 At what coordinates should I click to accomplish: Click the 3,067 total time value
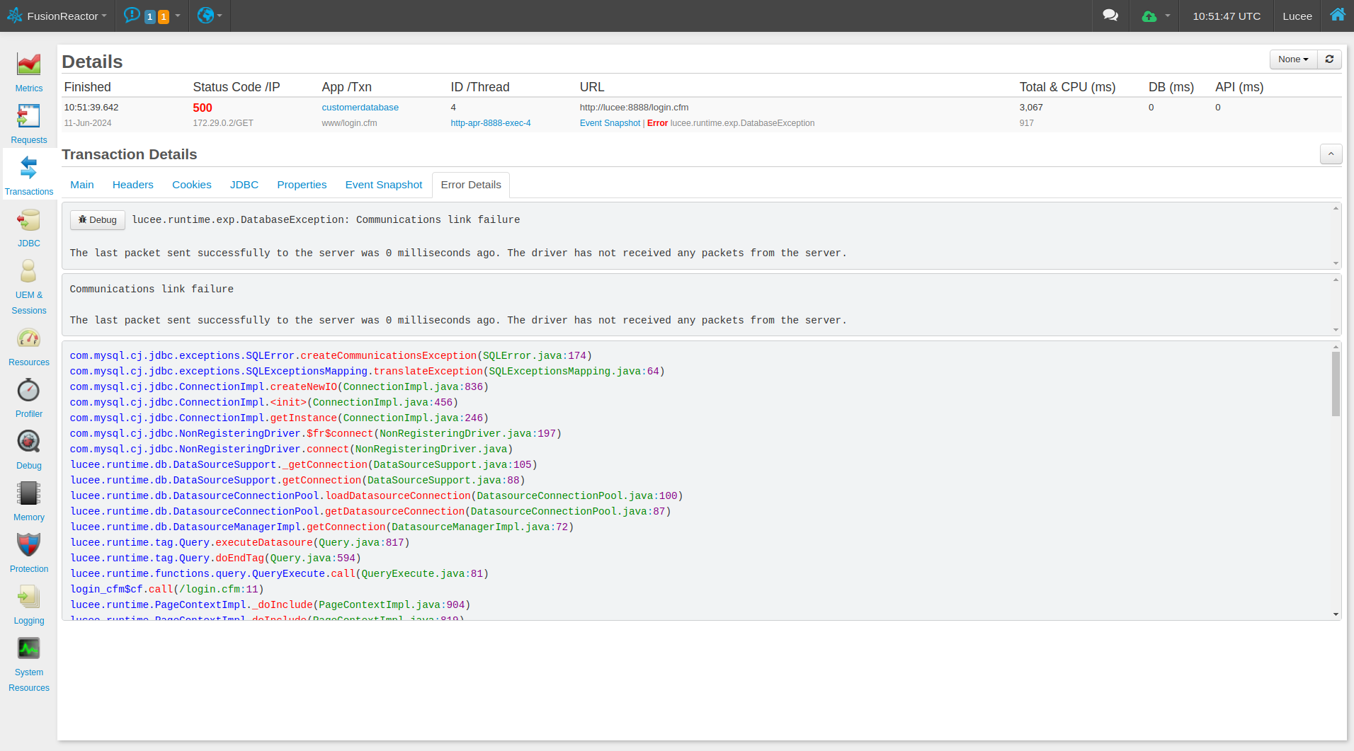pyautogui.click(x=1031, y=108)
